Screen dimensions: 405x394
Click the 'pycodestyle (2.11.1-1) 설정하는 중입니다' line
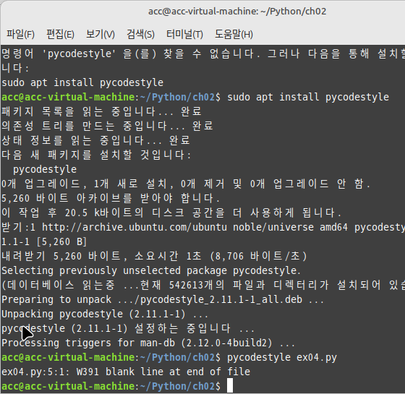(128, 328)
